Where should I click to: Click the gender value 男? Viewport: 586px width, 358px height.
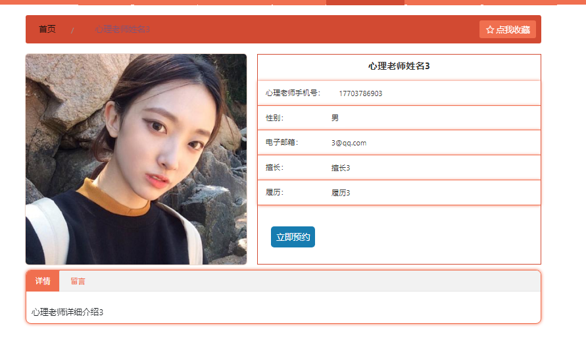335,118
